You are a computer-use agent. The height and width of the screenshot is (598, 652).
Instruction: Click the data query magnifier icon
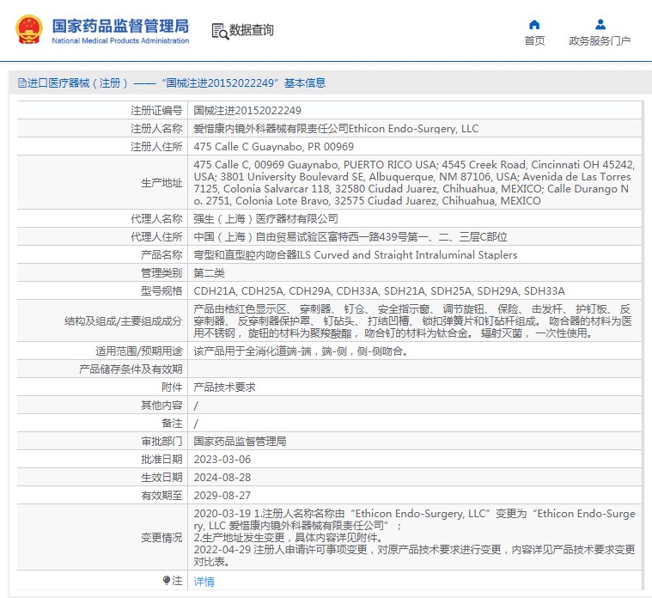point(220,31)
